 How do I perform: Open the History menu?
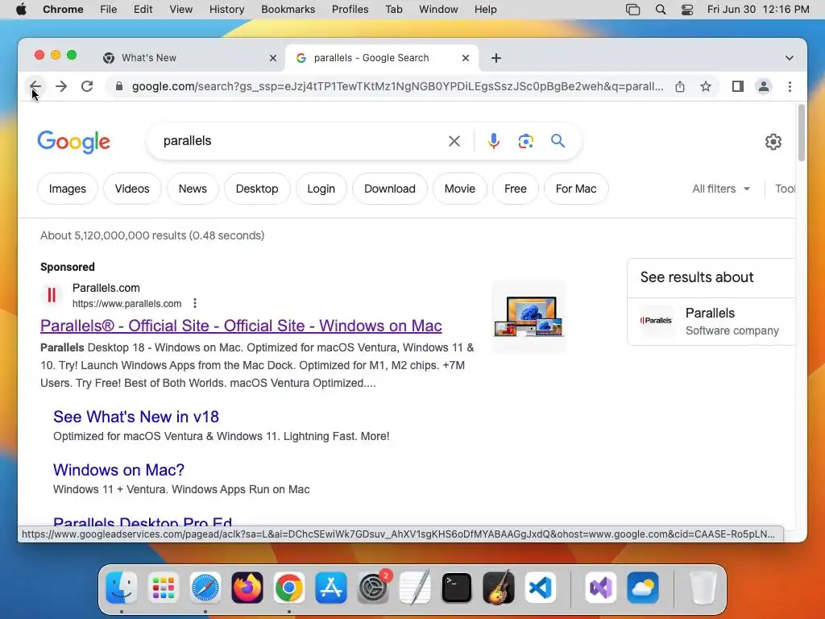[x=226, y=10]
